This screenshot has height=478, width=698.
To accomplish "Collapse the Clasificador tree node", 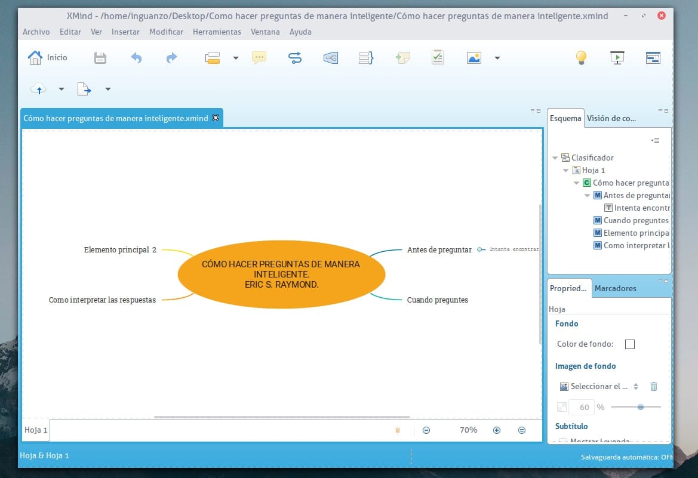I will (555, 158).
